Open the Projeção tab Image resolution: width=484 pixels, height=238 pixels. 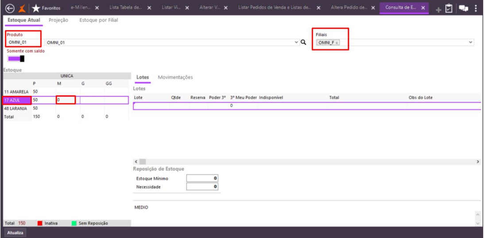pyautogui.click(x=58, y=20)
